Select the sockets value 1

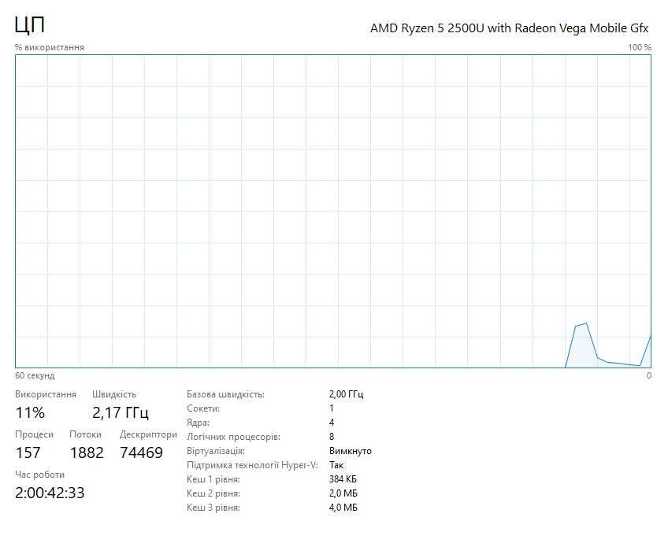tap(332, 408)
